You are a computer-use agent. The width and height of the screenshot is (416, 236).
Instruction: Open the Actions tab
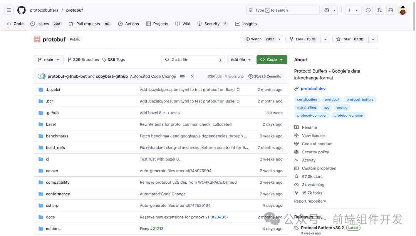coord(129,24)
